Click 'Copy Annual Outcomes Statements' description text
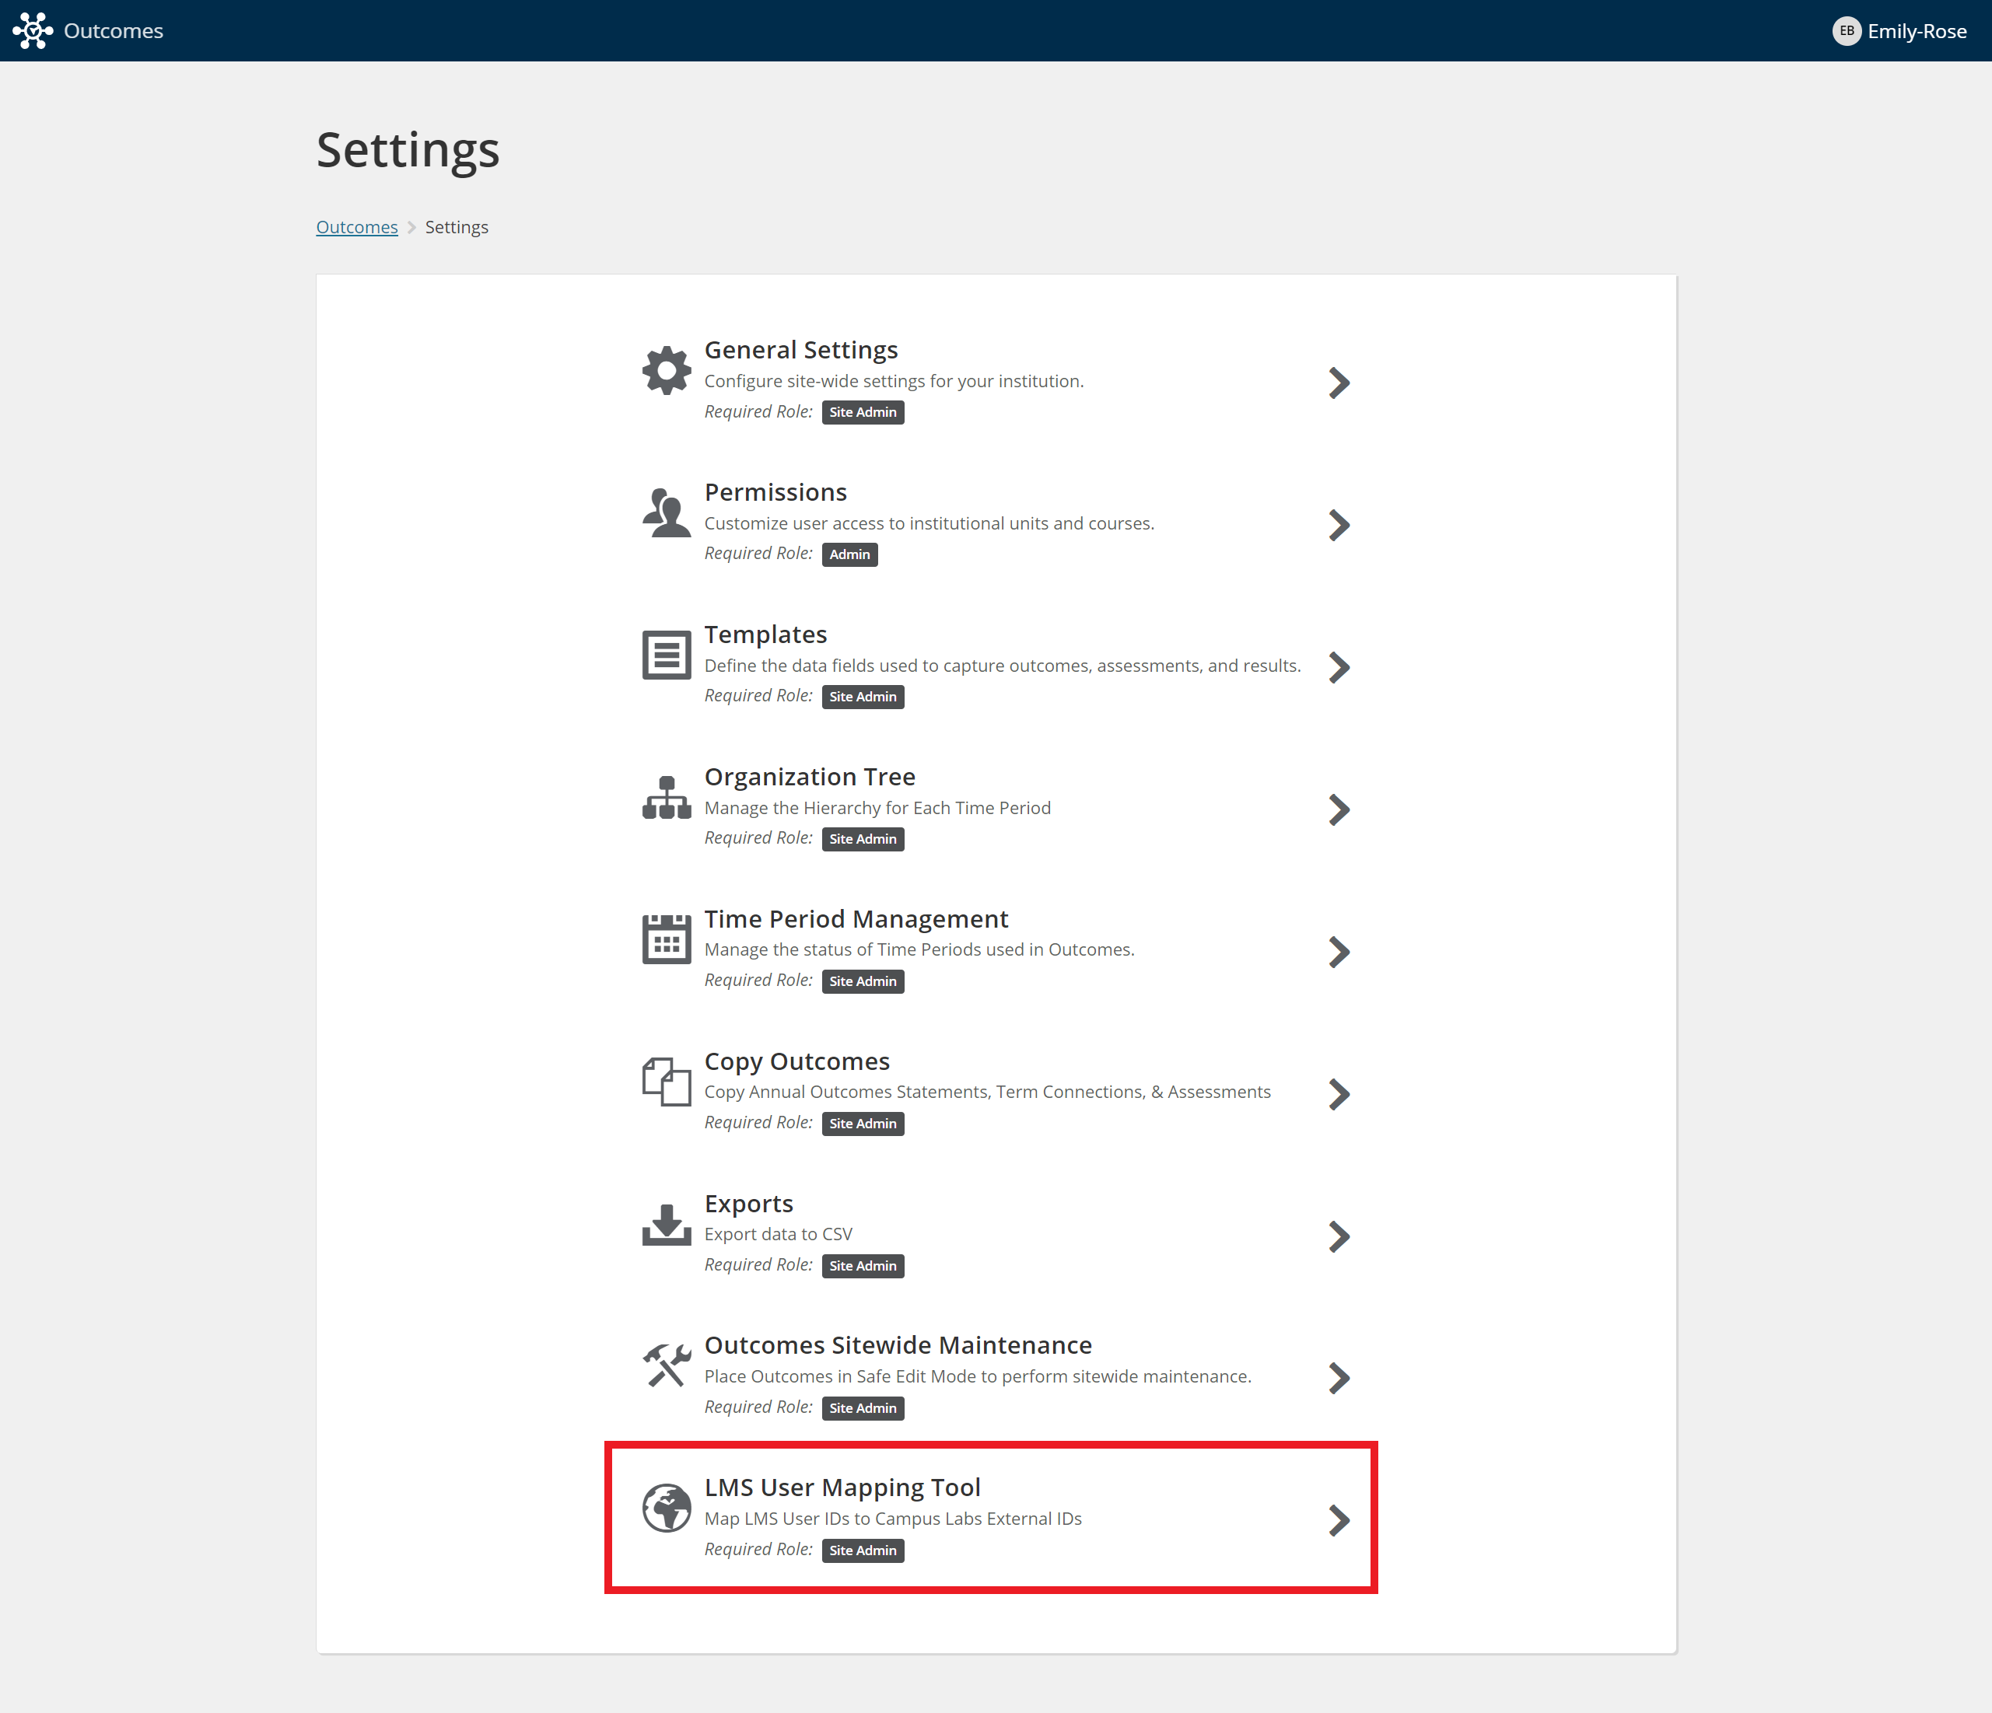This screenshot has height=1713, width=1992. tap(987, 1092)
